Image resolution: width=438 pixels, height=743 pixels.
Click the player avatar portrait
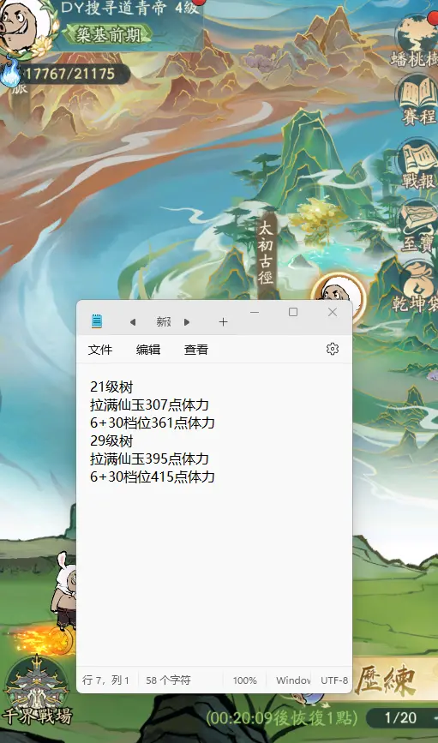tap(26, 26)
